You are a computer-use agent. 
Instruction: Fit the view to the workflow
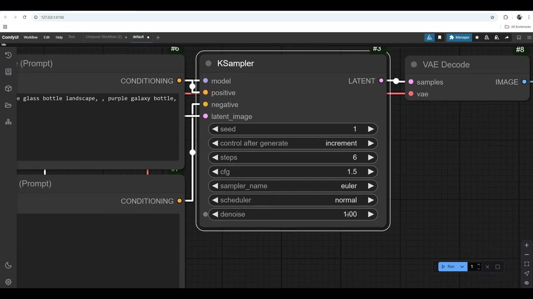click(527, 264)
